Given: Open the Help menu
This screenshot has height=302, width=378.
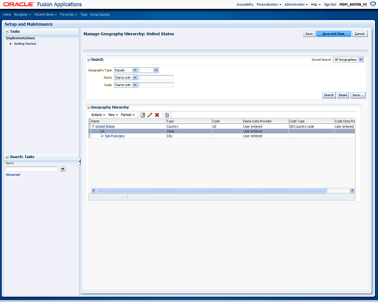Looking at the screenshot, I should coord(315,4).
